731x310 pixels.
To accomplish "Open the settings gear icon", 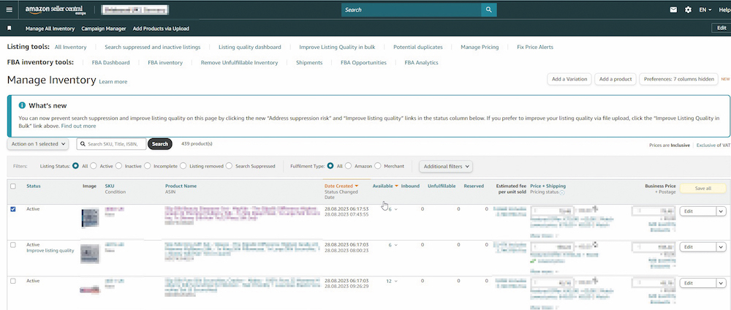I will (x=688, y=10).
